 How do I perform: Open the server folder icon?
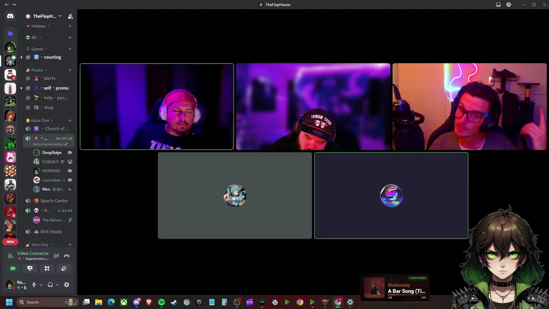(x=10, y=33)
